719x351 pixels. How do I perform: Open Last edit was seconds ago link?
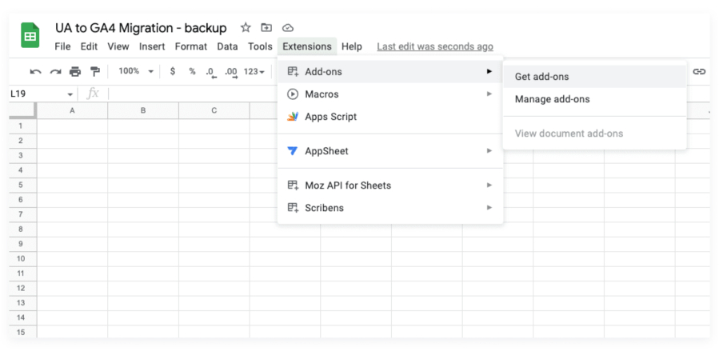tap(435, 46)
